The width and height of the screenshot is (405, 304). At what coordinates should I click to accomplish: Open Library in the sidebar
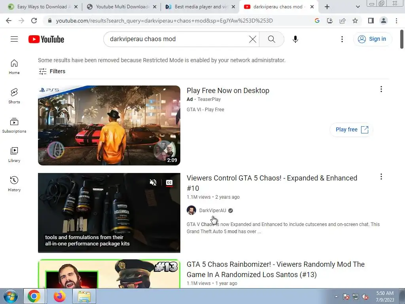14,155
